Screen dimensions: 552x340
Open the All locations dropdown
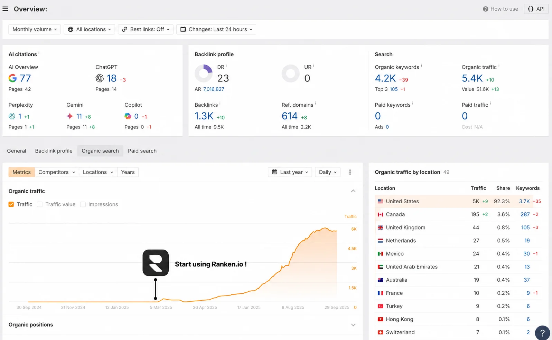coord(90,29)
